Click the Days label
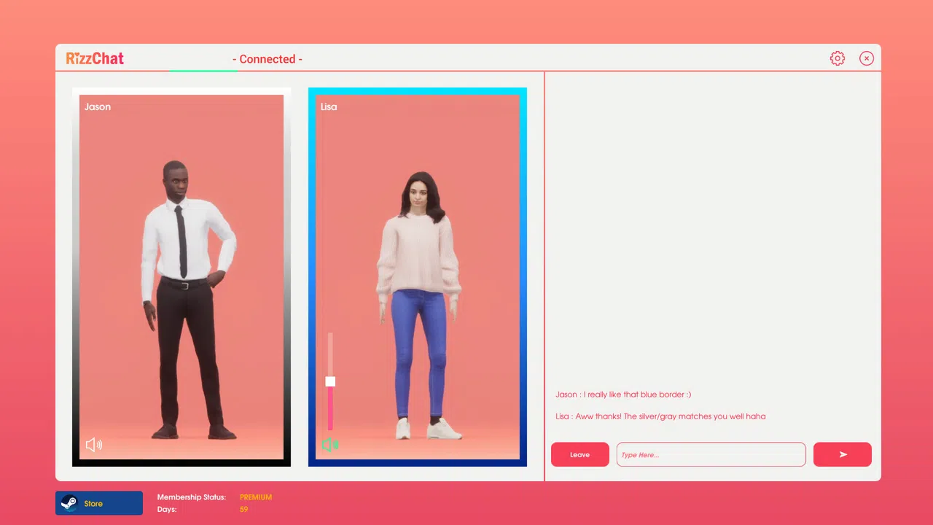 pos(167,509)
